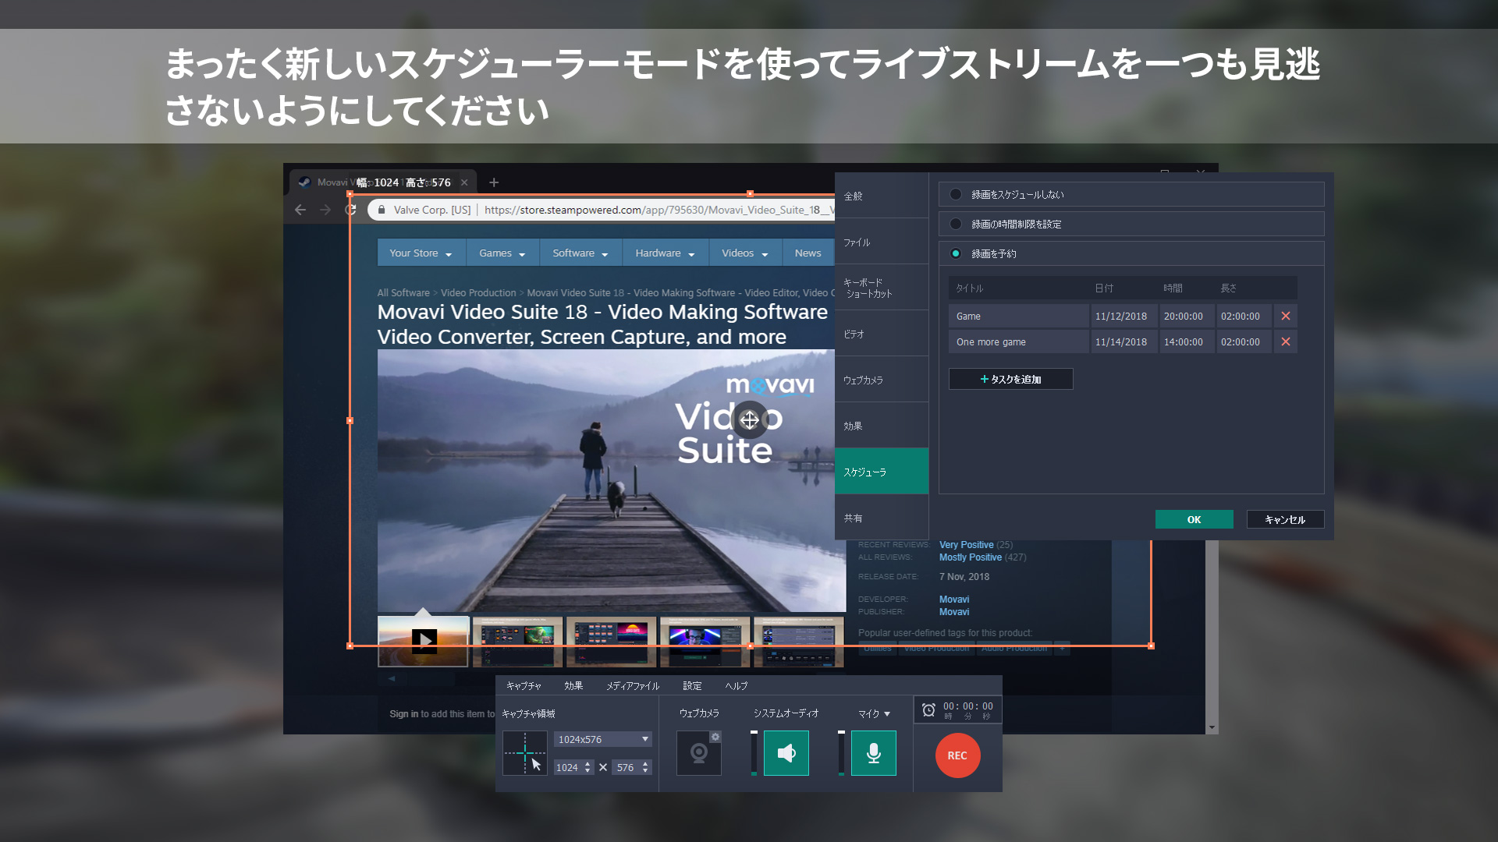
Task: Click the browser back arrow
Action: coord(300,210)
